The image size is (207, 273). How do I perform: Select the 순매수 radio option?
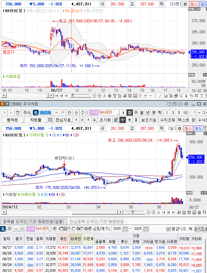click(x=90, y=229)
